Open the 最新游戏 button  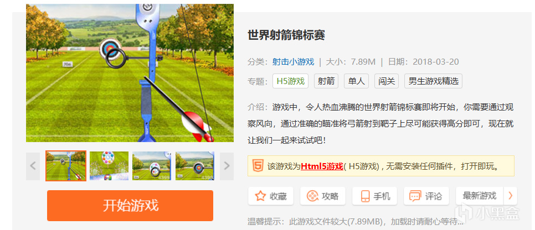pyautogui.click(x=480, y=196)
